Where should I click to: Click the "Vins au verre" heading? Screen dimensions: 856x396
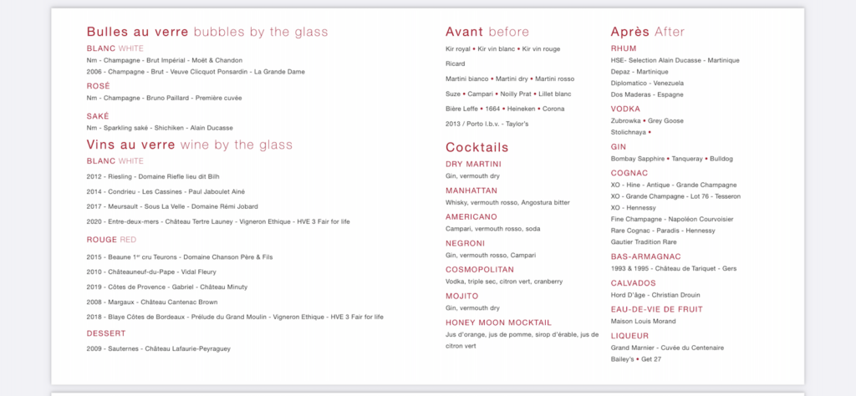coord(130,145)
